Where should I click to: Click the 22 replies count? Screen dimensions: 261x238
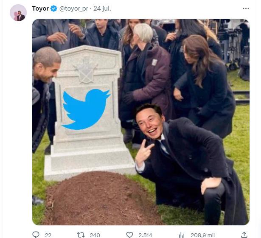pos(48,235)
